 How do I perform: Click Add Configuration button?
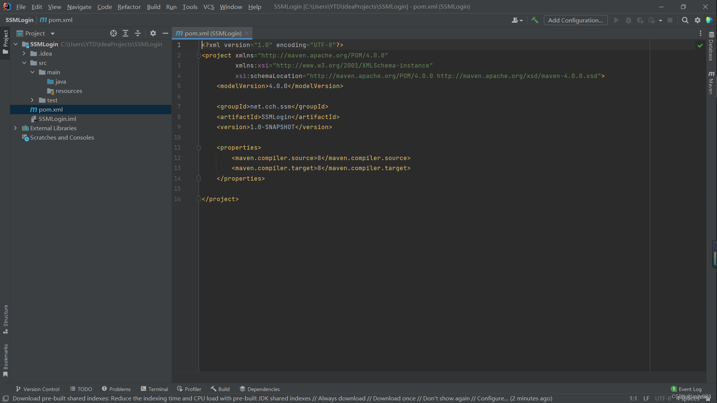click(x=575, y=20)
